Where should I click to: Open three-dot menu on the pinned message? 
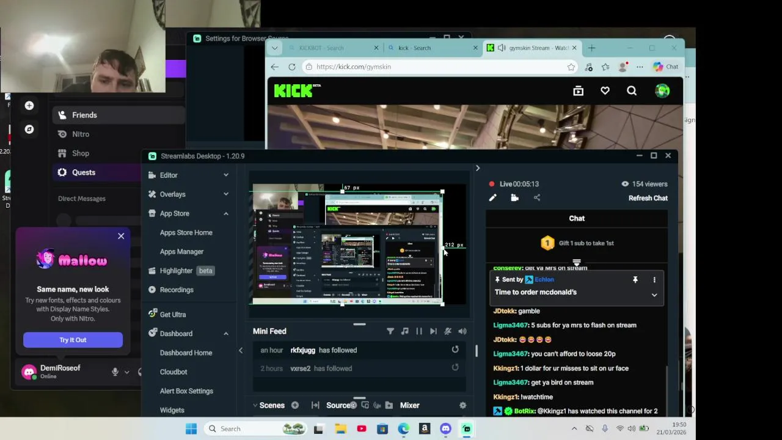tap(654, 280)
